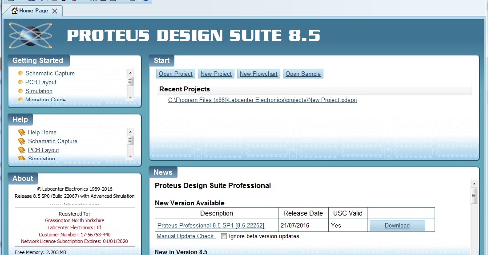Screen dimensions: 488x255
Task: Click Network Licence Subscription Expires text
Action: point(74,241)
